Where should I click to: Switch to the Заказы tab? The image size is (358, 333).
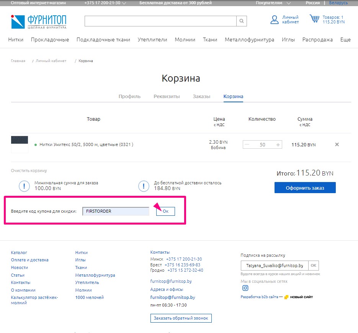(201, 97)
